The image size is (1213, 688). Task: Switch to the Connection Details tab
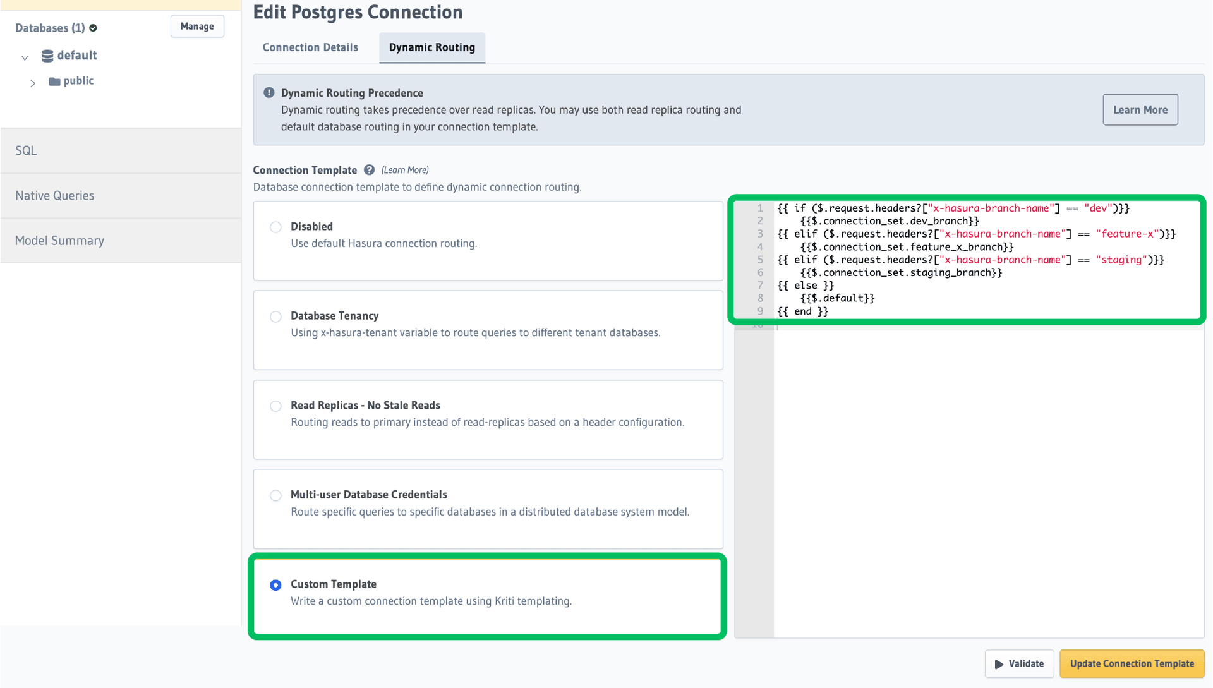310,47
